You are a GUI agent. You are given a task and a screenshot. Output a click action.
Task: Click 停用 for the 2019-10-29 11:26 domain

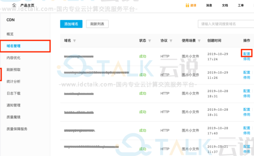[247, 78]
